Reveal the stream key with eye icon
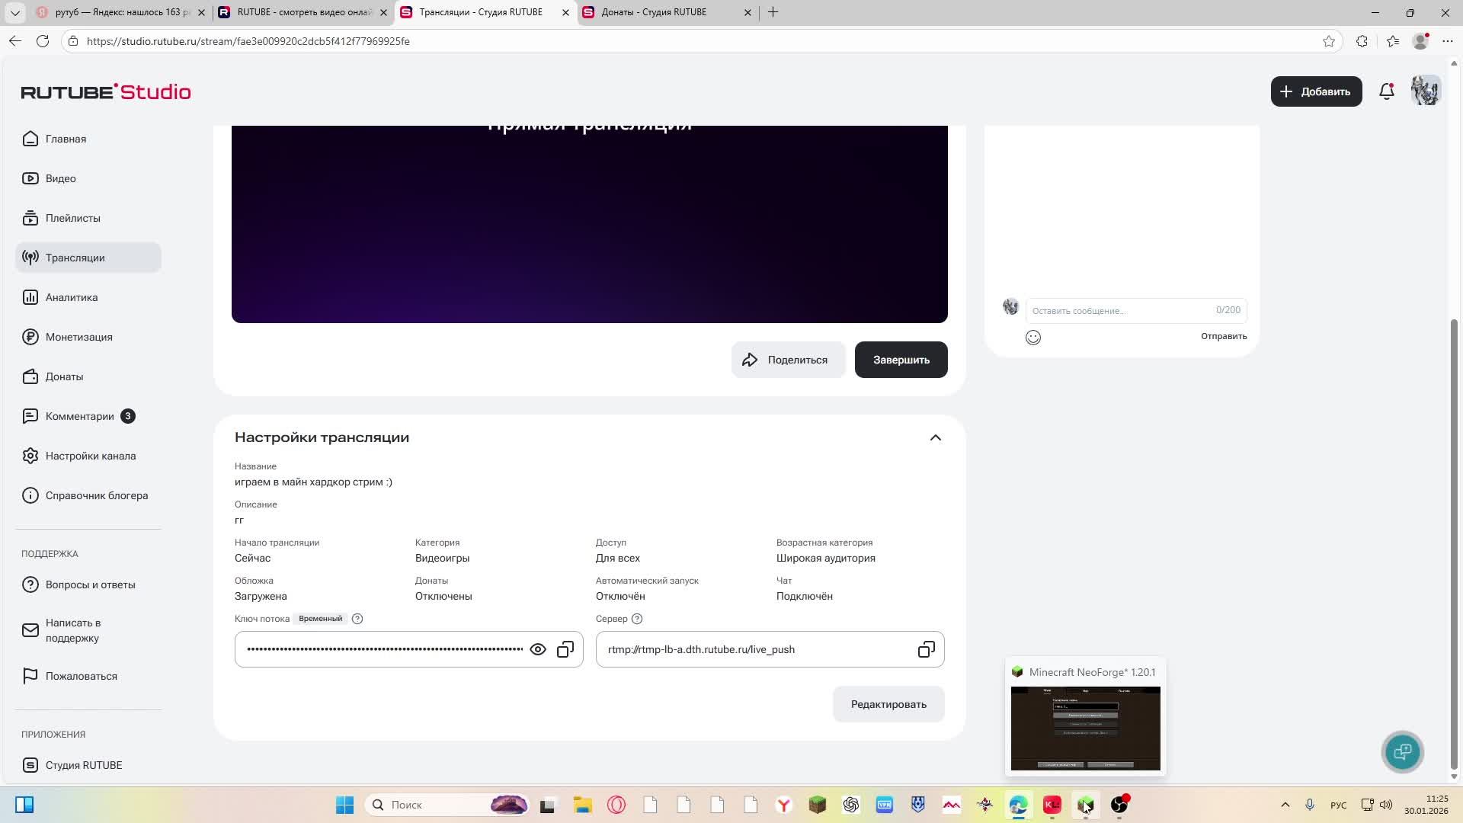The width and height of the screenshot is (1463, 823). (x=538, y=650)
